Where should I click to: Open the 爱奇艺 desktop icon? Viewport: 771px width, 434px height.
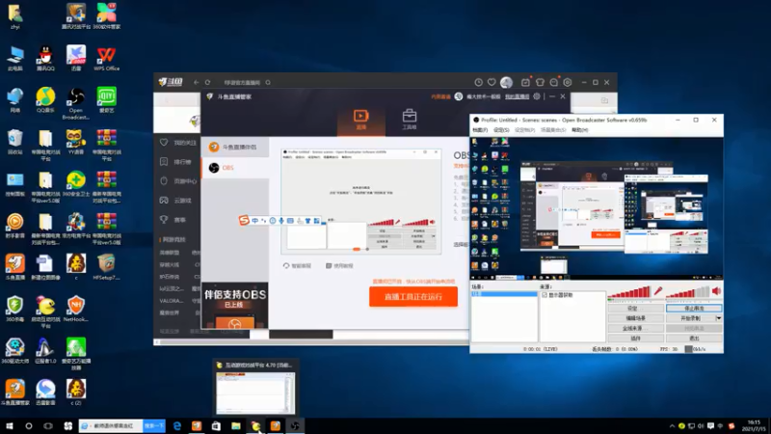click(x=106, y=100)
